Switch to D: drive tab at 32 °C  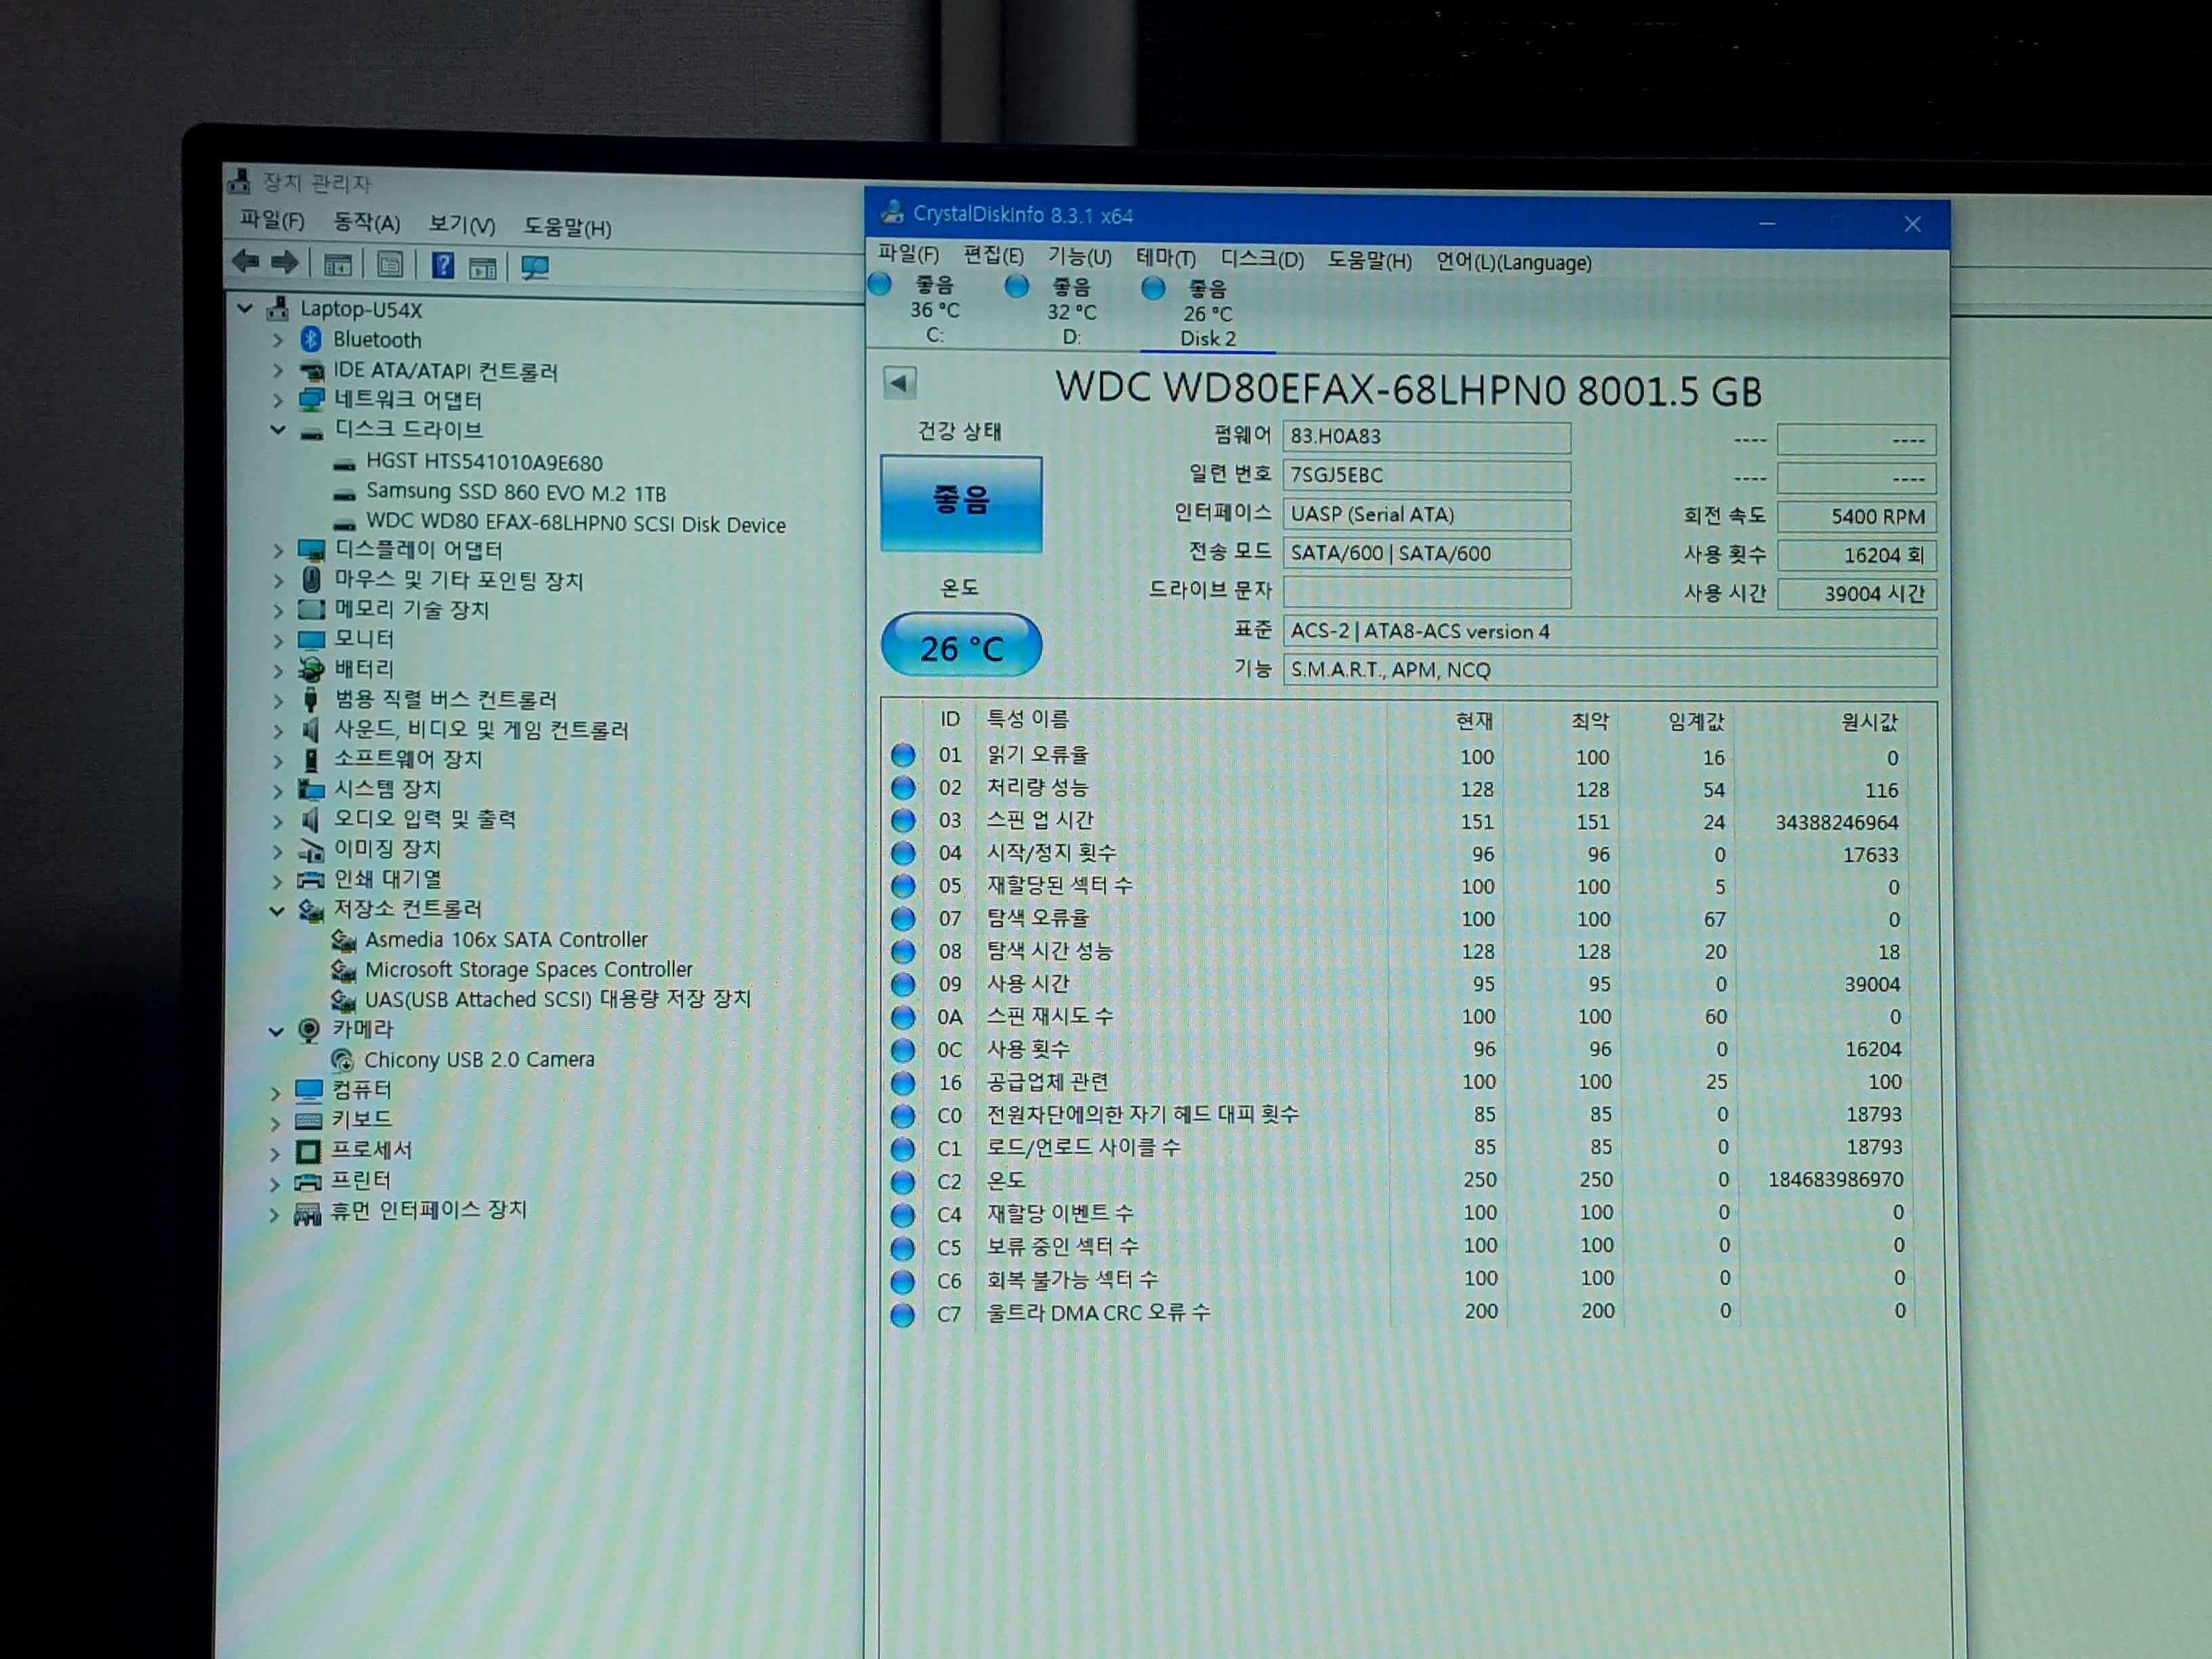coord(1072,311)
